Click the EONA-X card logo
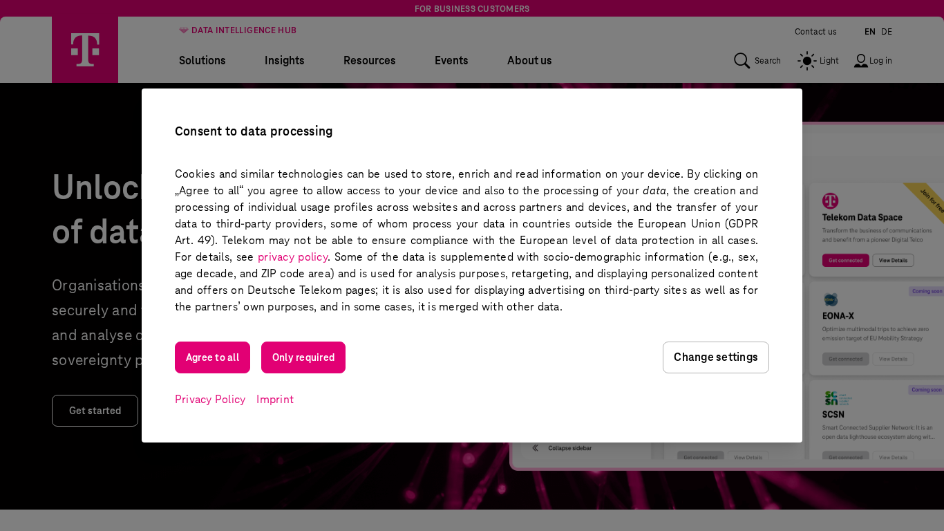The height and width of the screenshot is (531, 944). pyautogui.click(x=830, y=300)
